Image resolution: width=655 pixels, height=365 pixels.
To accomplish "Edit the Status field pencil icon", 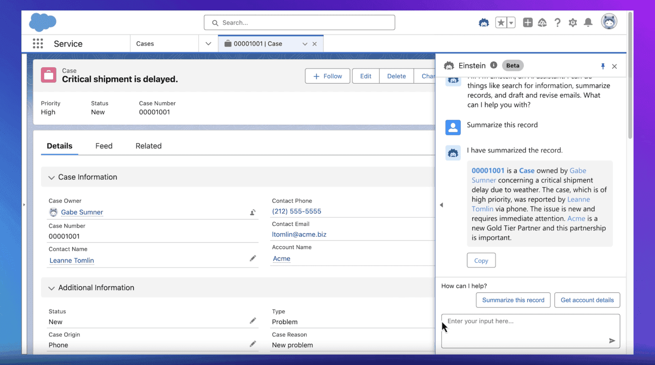I will (x=253, y=321).
